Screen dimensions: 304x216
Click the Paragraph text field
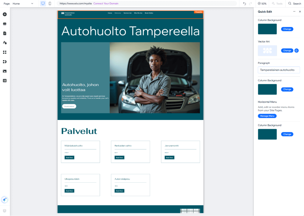[279, 70]
